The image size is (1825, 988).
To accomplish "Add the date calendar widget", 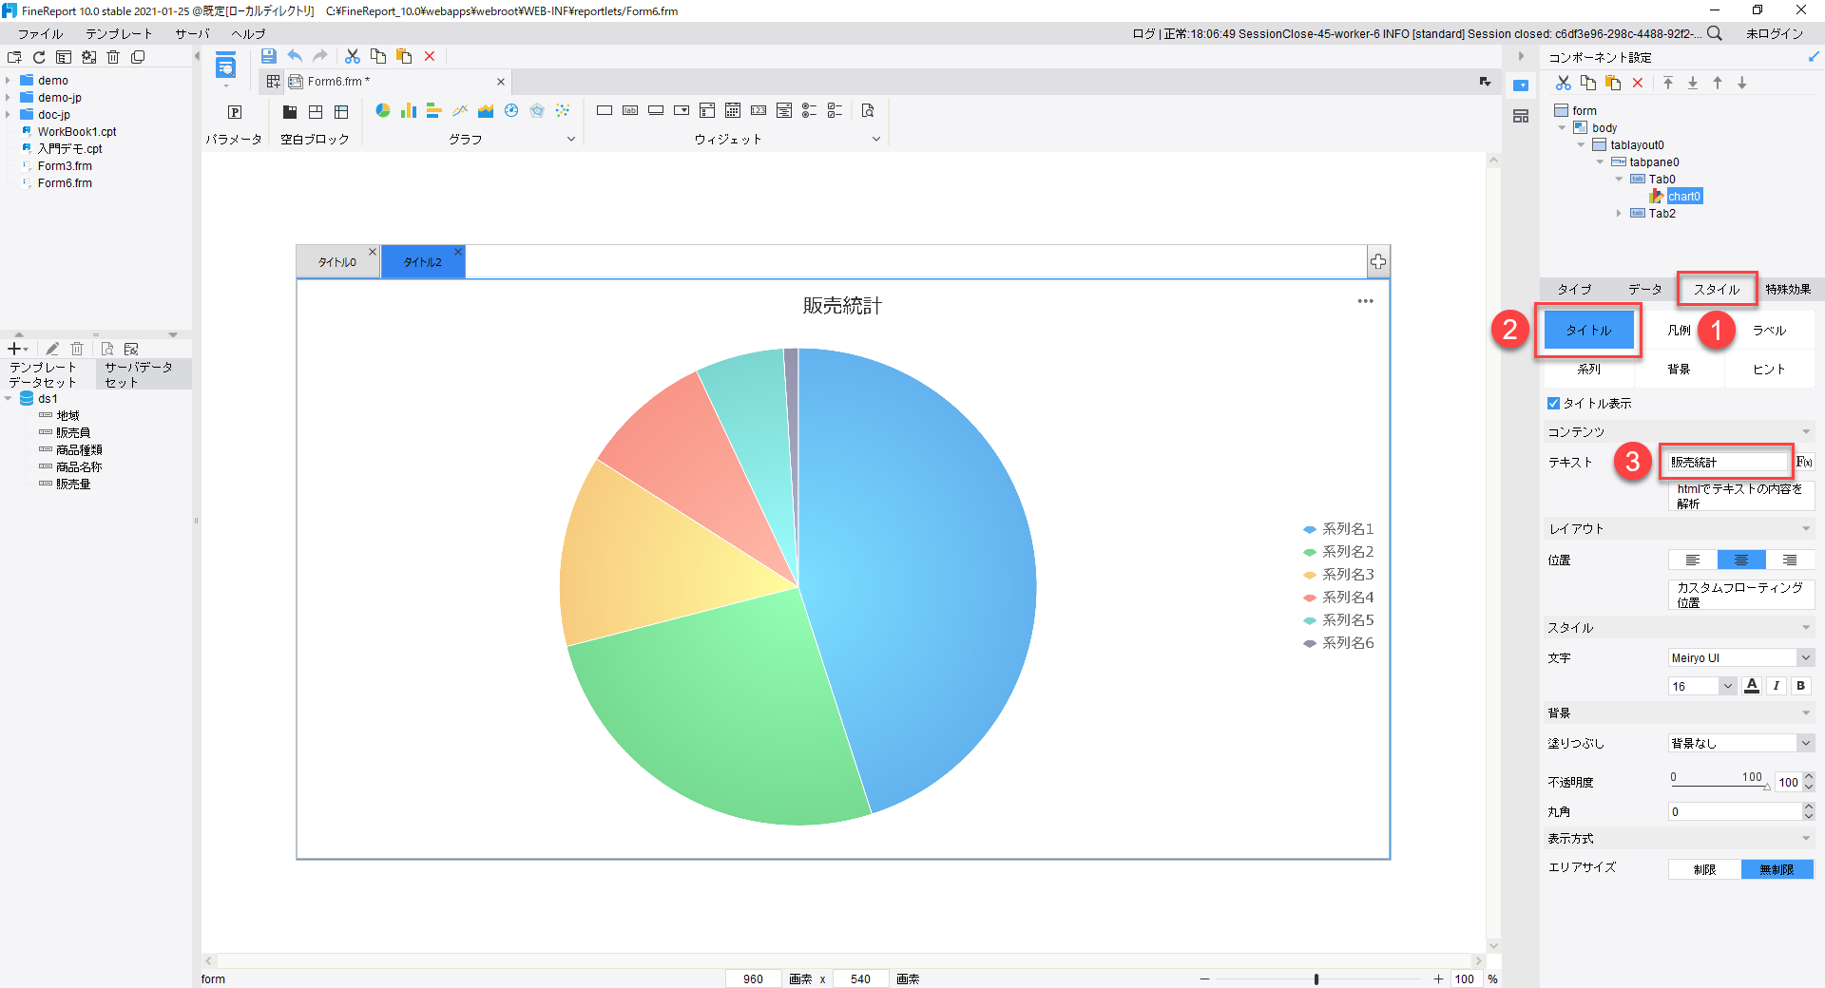I will tap(733, 111).
